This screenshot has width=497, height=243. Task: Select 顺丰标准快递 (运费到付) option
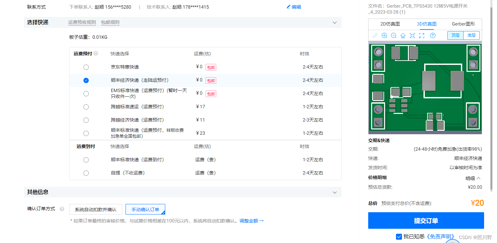(x=86, y=160)
